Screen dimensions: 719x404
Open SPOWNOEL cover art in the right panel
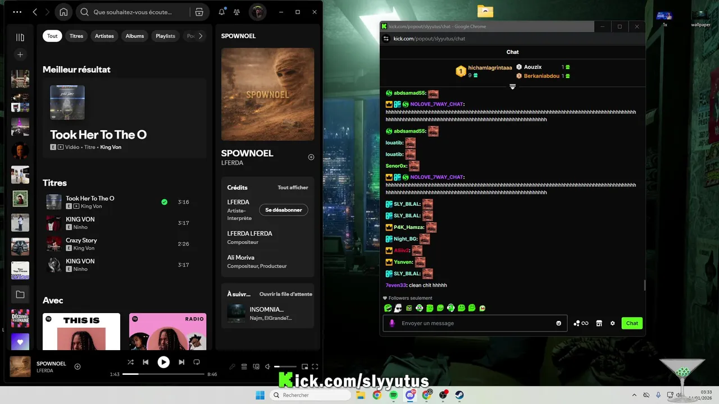click(267, 94)
